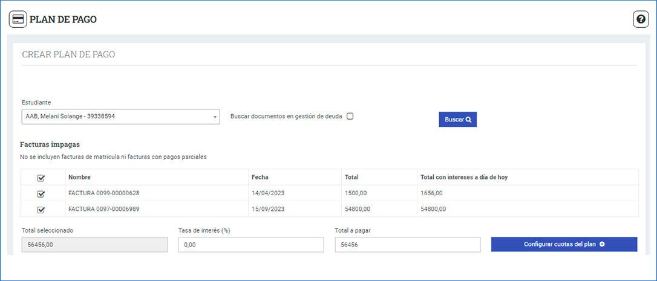Click the Total seleccionado field

tap(94, 245)
